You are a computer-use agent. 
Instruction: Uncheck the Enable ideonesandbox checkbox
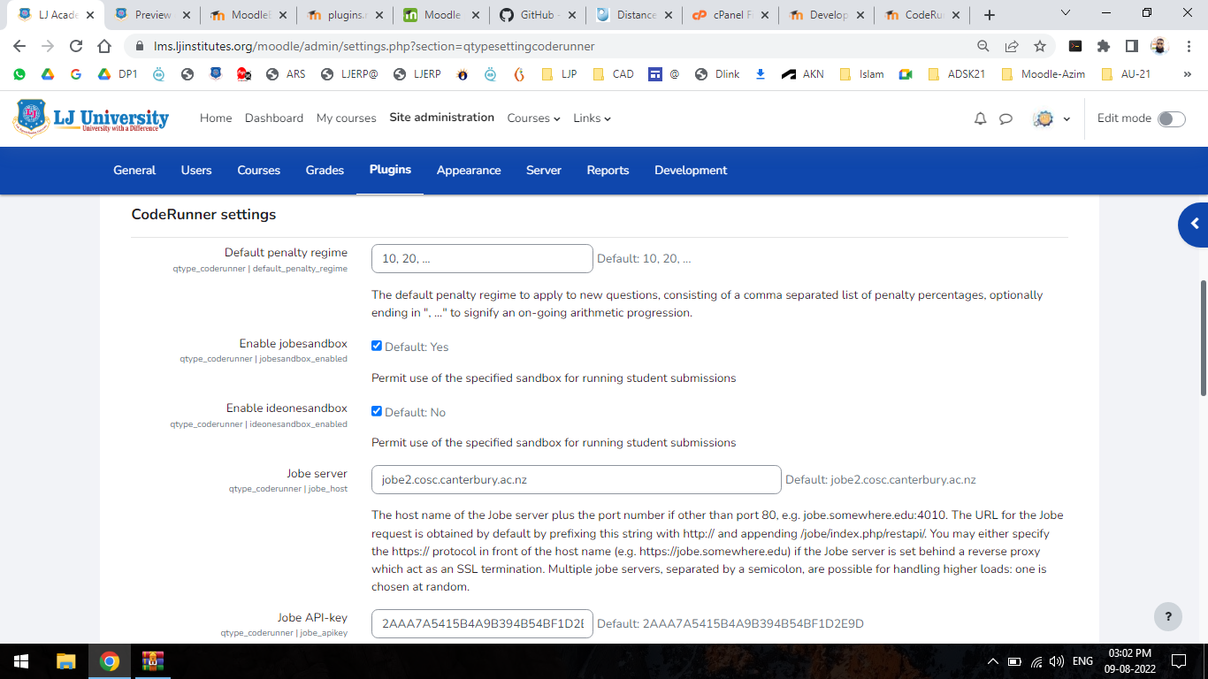point(377,411)
